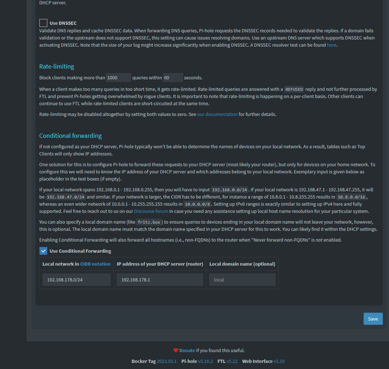Image resolution: width=389 pixels, height=369 pixels.
Task: Click the Save button
Action: click(x=373, y=319)
